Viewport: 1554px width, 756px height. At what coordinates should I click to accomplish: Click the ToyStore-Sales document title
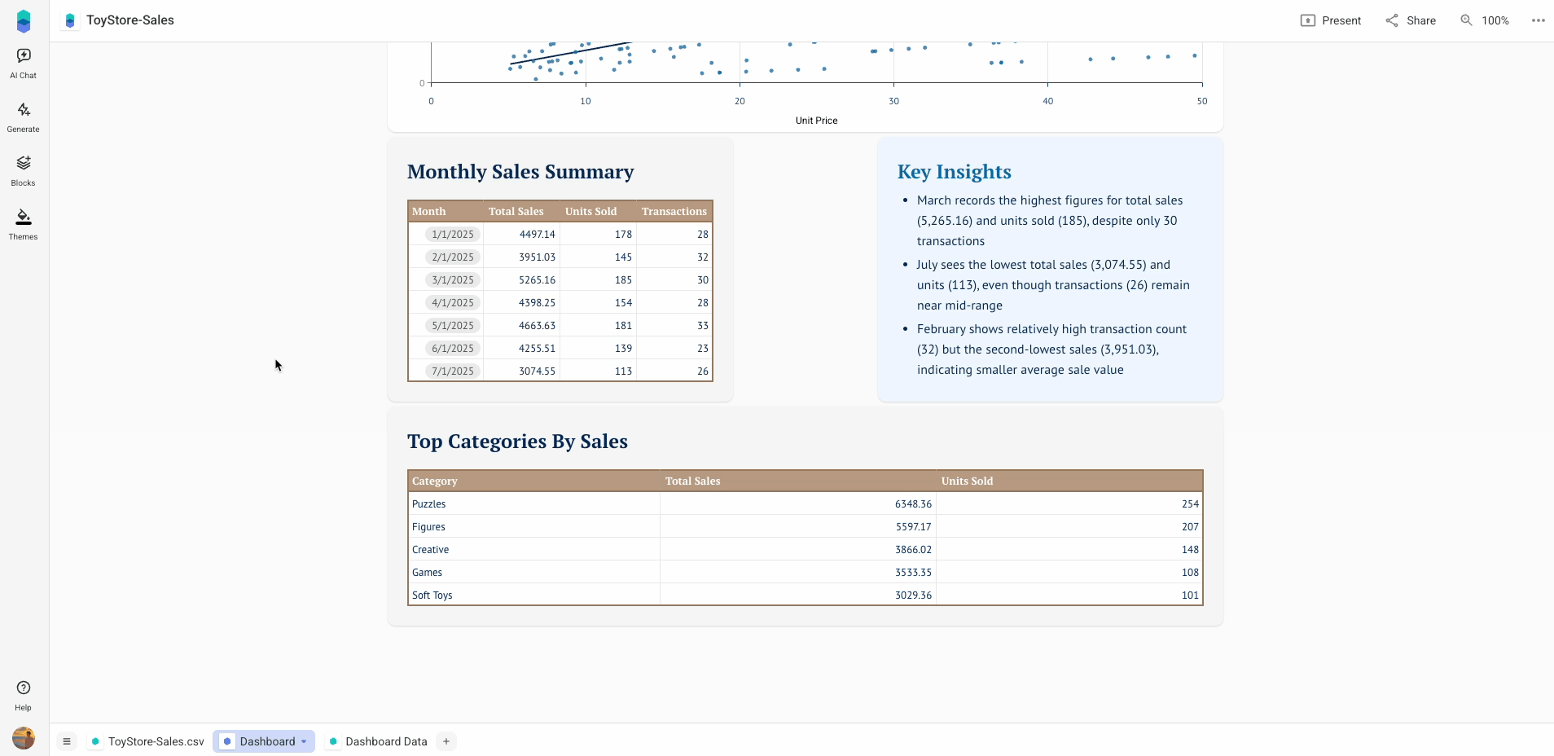pyautogui.click(x=130, y=20)
